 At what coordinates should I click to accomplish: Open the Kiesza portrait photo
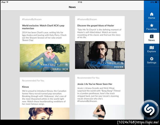pos(45,114)
